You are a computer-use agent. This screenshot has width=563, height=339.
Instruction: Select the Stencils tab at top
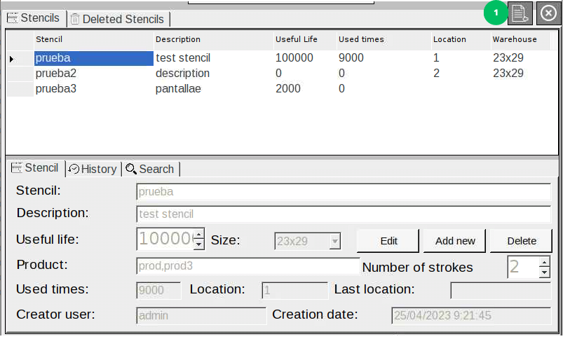coord(34,18)
